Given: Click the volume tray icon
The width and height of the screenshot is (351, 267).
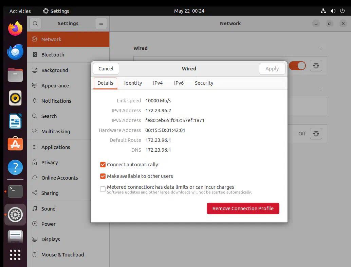Looking at the screenshot, I should pyautogui.click(x=333, y=11).
